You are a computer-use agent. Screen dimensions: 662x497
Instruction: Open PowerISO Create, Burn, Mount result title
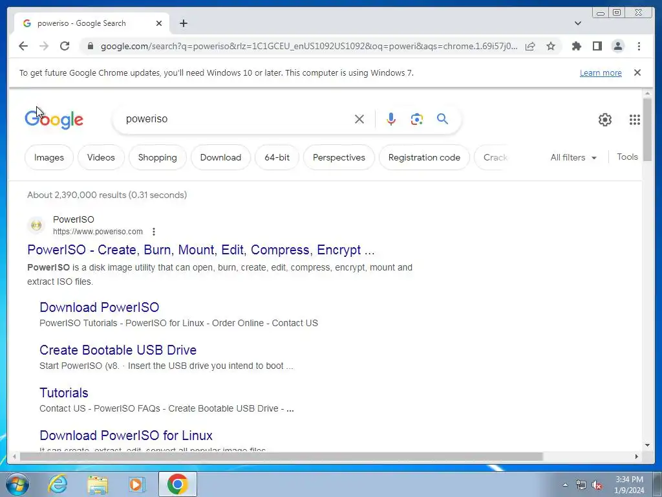pyautogui.click(x=201, y=250)
